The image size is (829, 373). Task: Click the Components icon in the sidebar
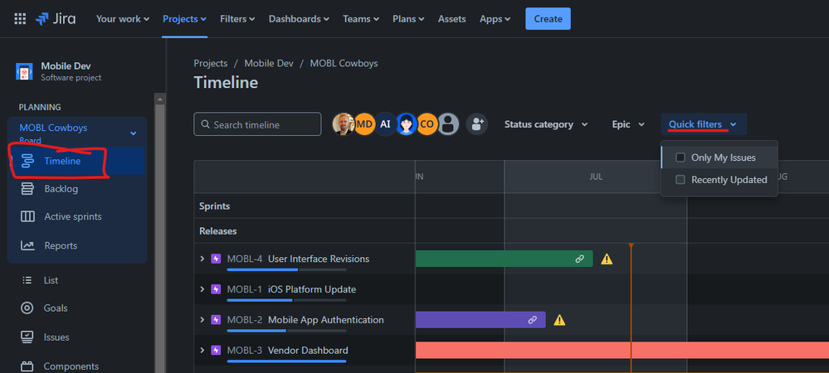27,366
